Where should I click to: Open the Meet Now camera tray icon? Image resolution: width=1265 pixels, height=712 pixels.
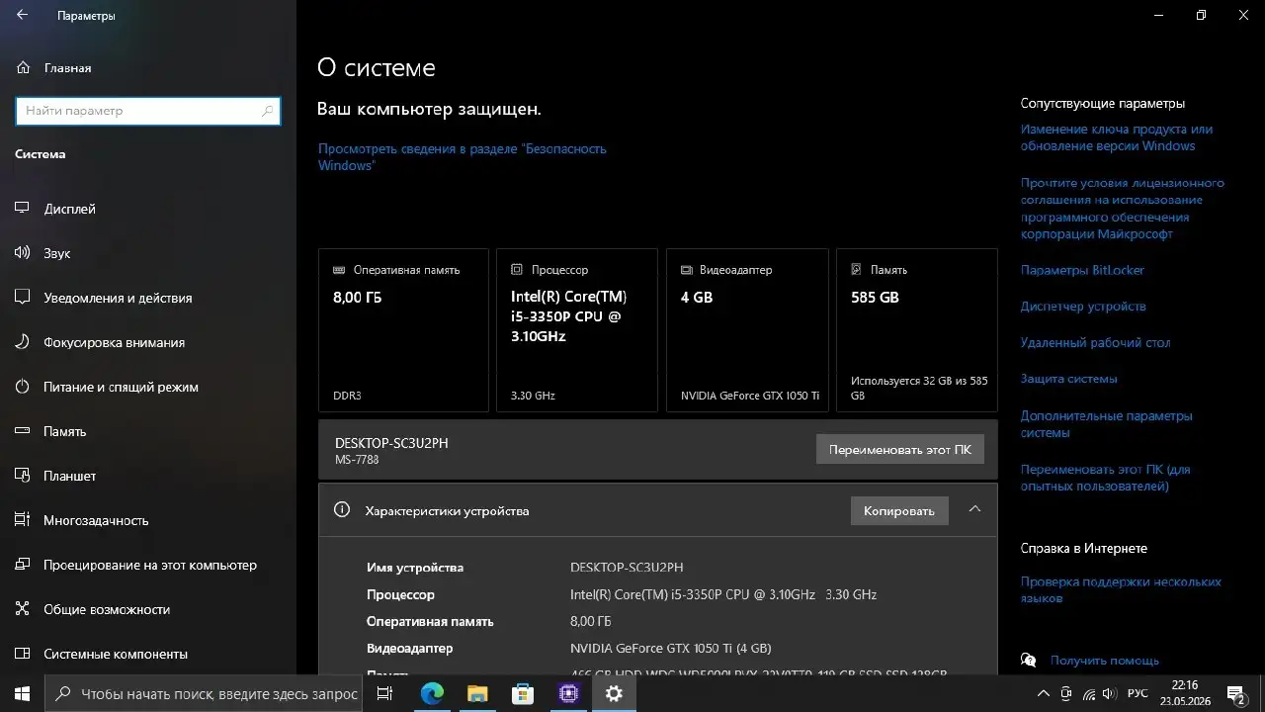tap(1066, 694)
